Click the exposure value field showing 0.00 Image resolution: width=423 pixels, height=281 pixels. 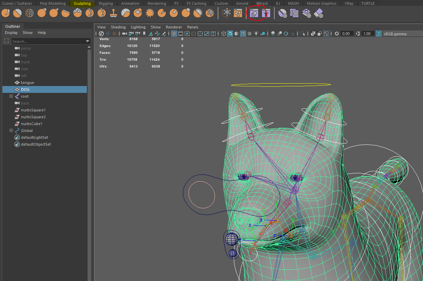(x=347, y=34)
